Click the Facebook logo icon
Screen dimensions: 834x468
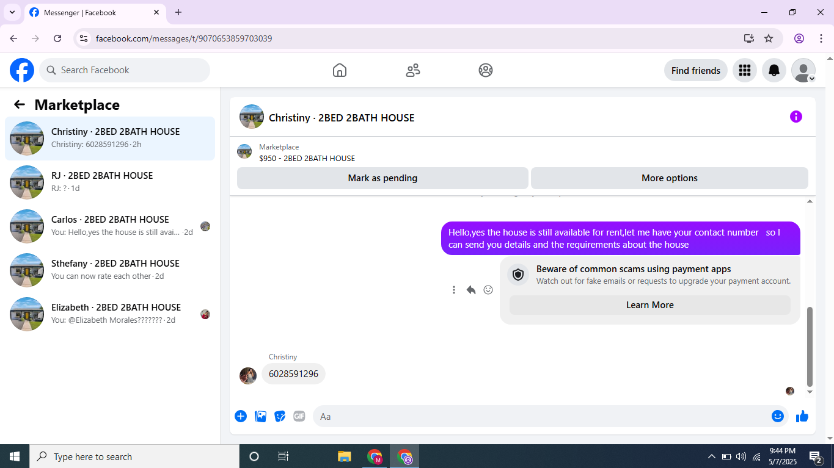(x=22, y=70)
